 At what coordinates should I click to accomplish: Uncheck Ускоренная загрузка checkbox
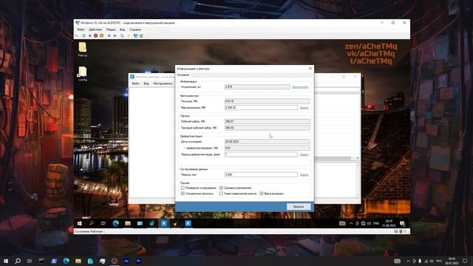tap(183, 194)
